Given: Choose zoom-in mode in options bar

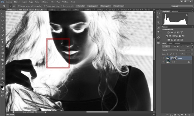Looking at the screenshot, I should click(x=11, y=6).
